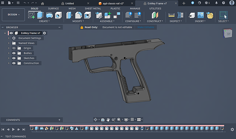The image size is (236, 139).
Task: Switch to the MESH tab
Action: (72, 9)
